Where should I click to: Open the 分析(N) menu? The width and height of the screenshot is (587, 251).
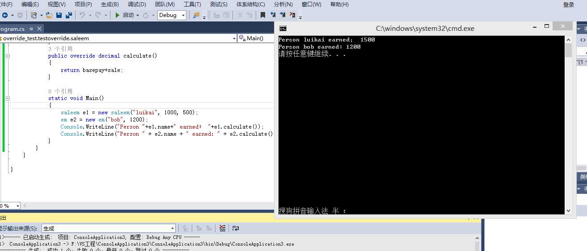[x=283, y=4]
